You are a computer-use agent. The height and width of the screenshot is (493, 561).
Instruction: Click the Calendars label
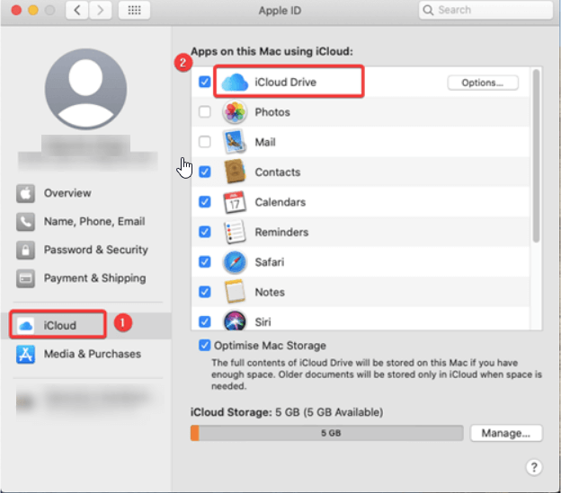tap(280, 202)
